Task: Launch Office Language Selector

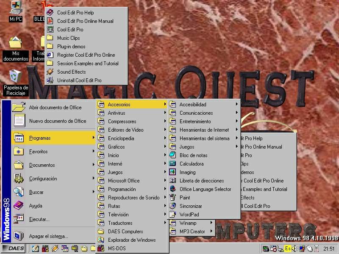Action: tap(205, 189)
